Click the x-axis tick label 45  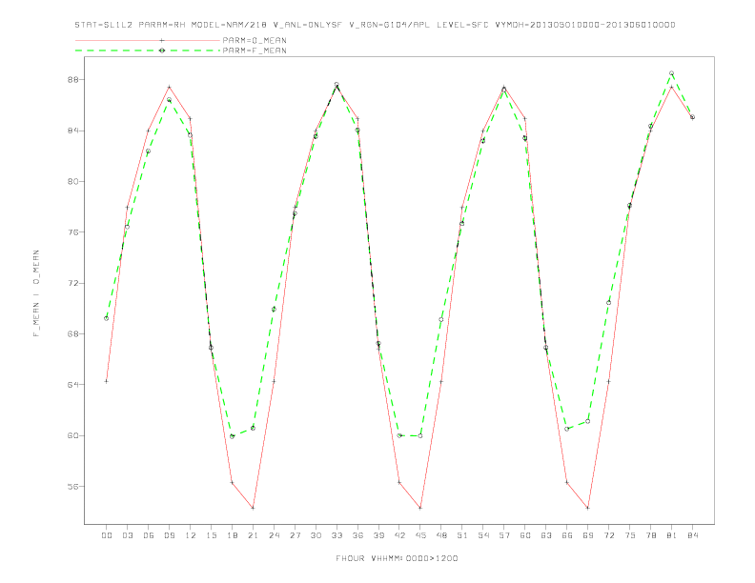pos(420,535)
